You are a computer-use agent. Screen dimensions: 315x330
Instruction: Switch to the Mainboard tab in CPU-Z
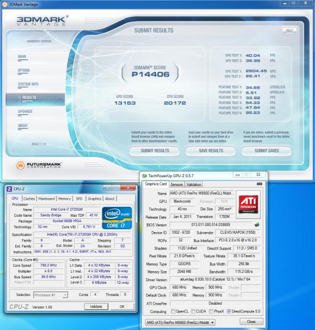pyautogui.click(x=47, y=199)
